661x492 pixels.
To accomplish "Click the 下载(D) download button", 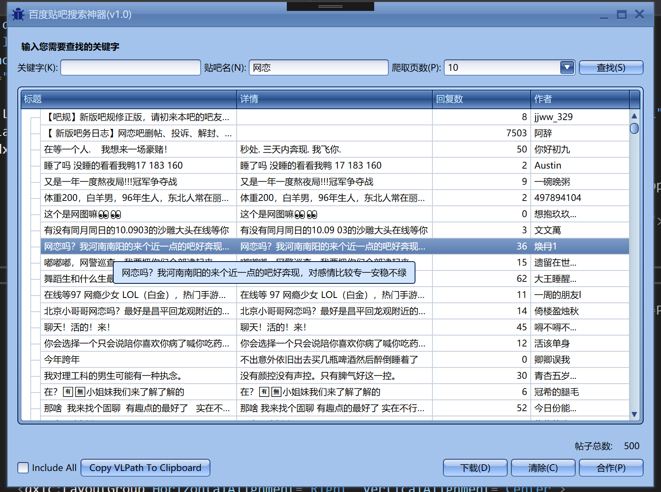I will coord(475,468).
